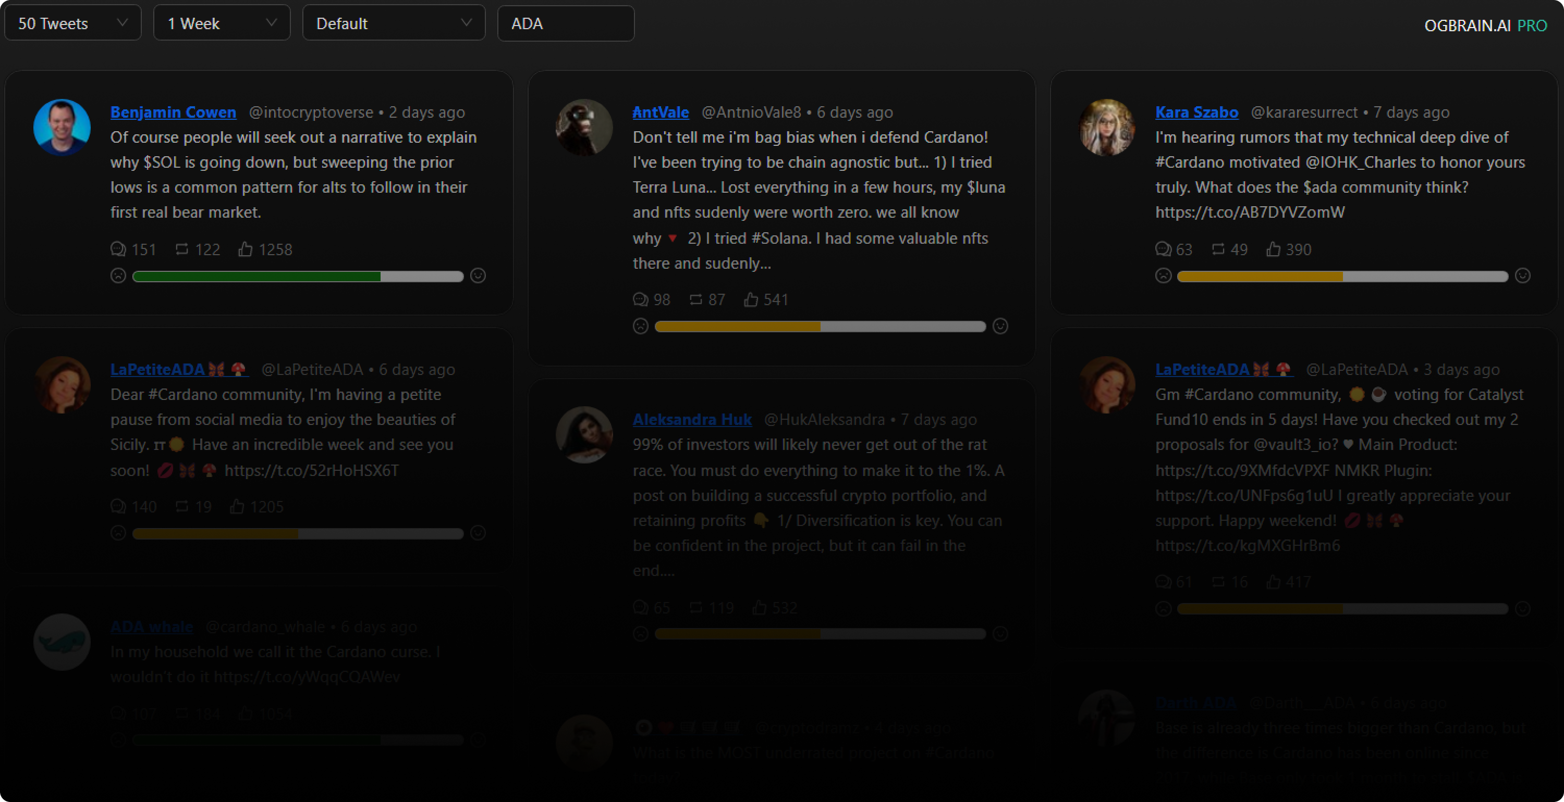Screen dimensions: 1564x802
Task: Click happy face icon on Kara Szabo tweet
Action: [1523, 276]
